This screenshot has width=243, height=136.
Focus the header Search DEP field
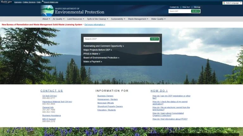180,11
